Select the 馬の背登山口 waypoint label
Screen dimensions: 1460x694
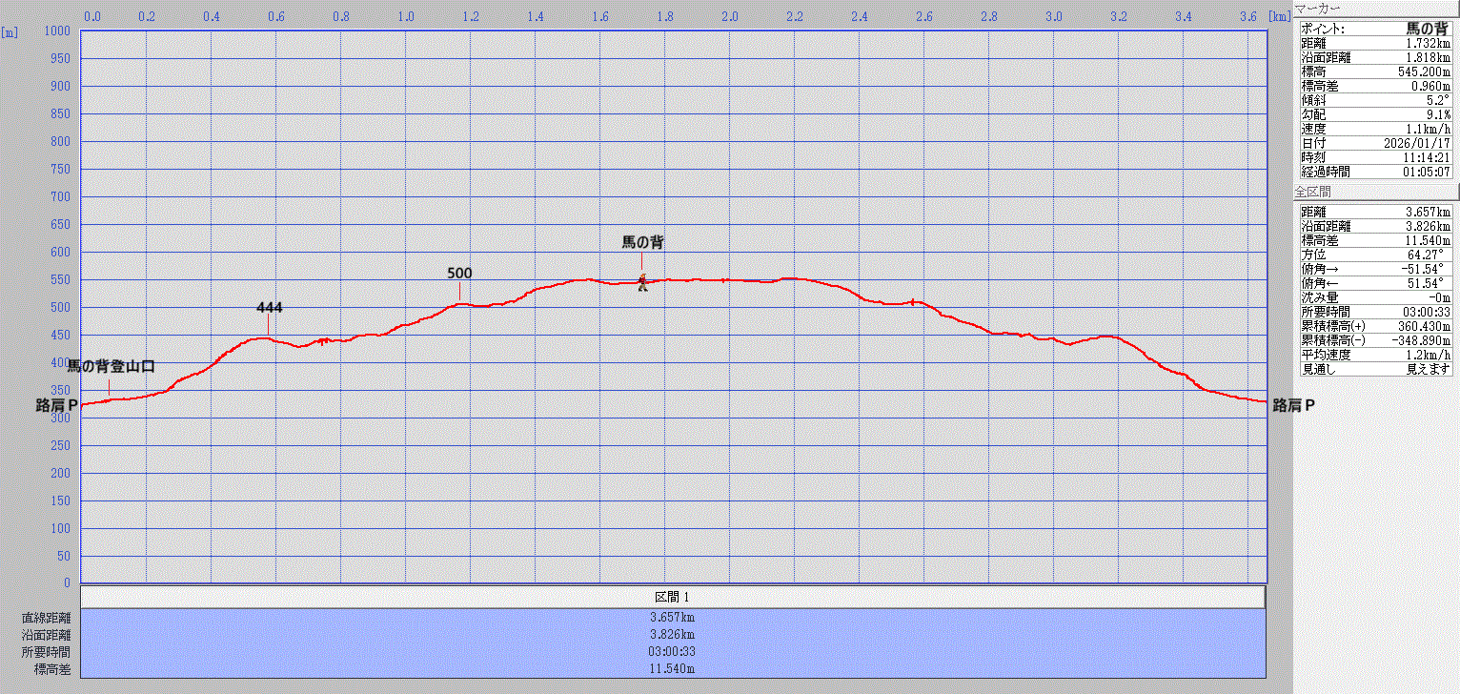pos(111,366)
